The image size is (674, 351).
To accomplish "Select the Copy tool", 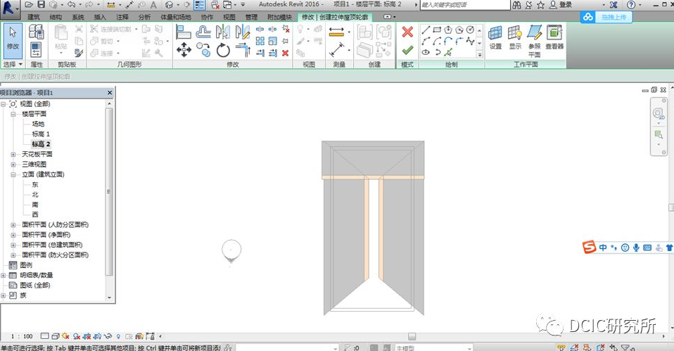I will pyautogui.click(x=203, y=50).
